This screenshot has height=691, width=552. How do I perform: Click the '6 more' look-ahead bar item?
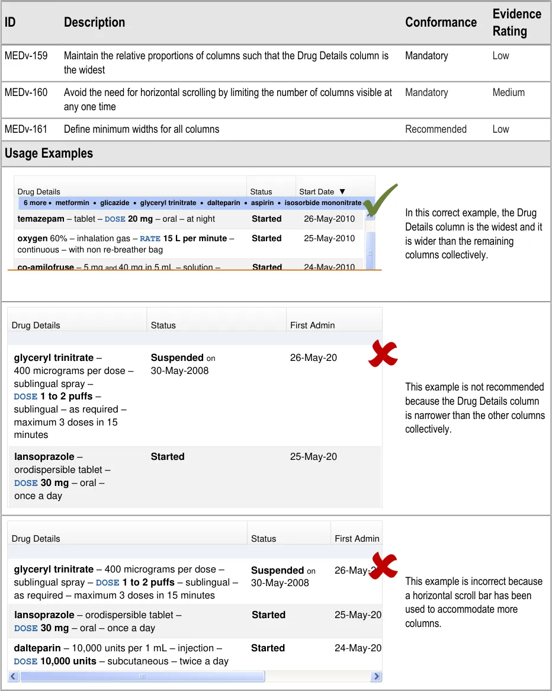coord(35,203)
